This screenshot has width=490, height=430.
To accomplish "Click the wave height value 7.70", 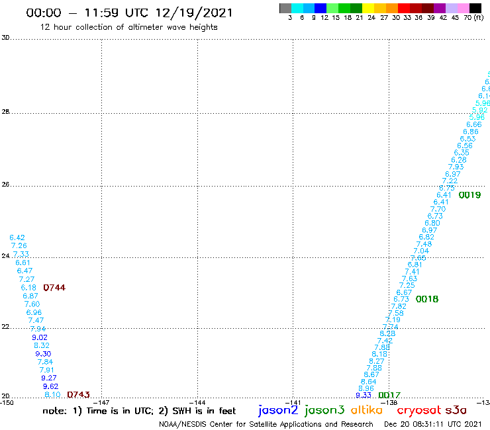I will tap(438, 209).
